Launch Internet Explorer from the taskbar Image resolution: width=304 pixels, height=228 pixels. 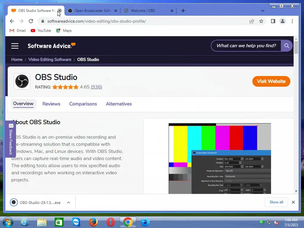24,222
